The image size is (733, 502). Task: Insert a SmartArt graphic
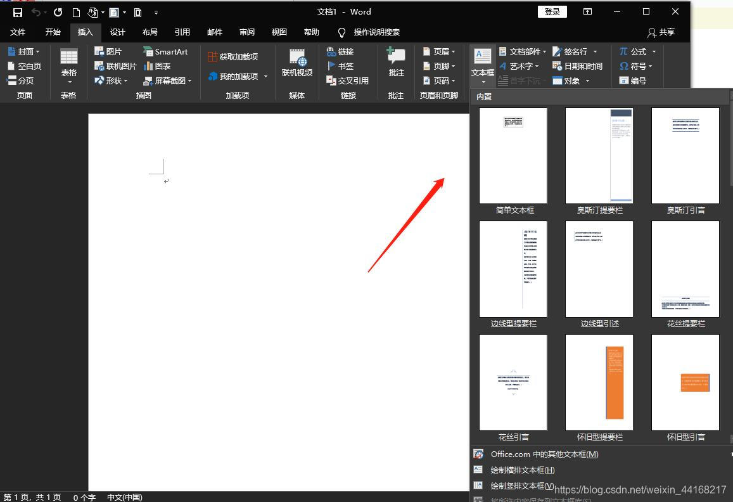[165, 51]
